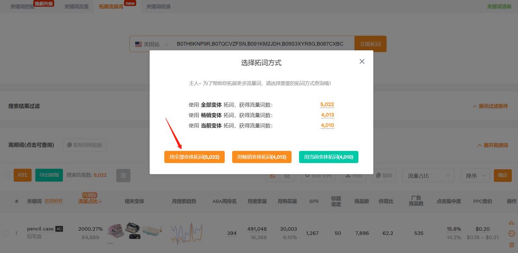The height and width of the screenshot is (253, 518).
Task: Click 复制到剪贴板 copy-to-clipboard control
Action: pos(85,145)
